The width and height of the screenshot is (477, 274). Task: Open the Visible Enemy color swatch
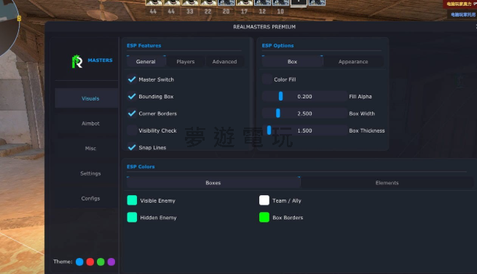click(x=132, y=200)
